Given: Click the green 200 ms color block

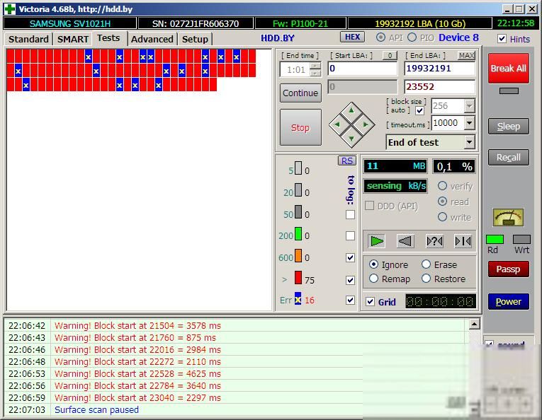Looking at the screenshot, I should (298, 234).
